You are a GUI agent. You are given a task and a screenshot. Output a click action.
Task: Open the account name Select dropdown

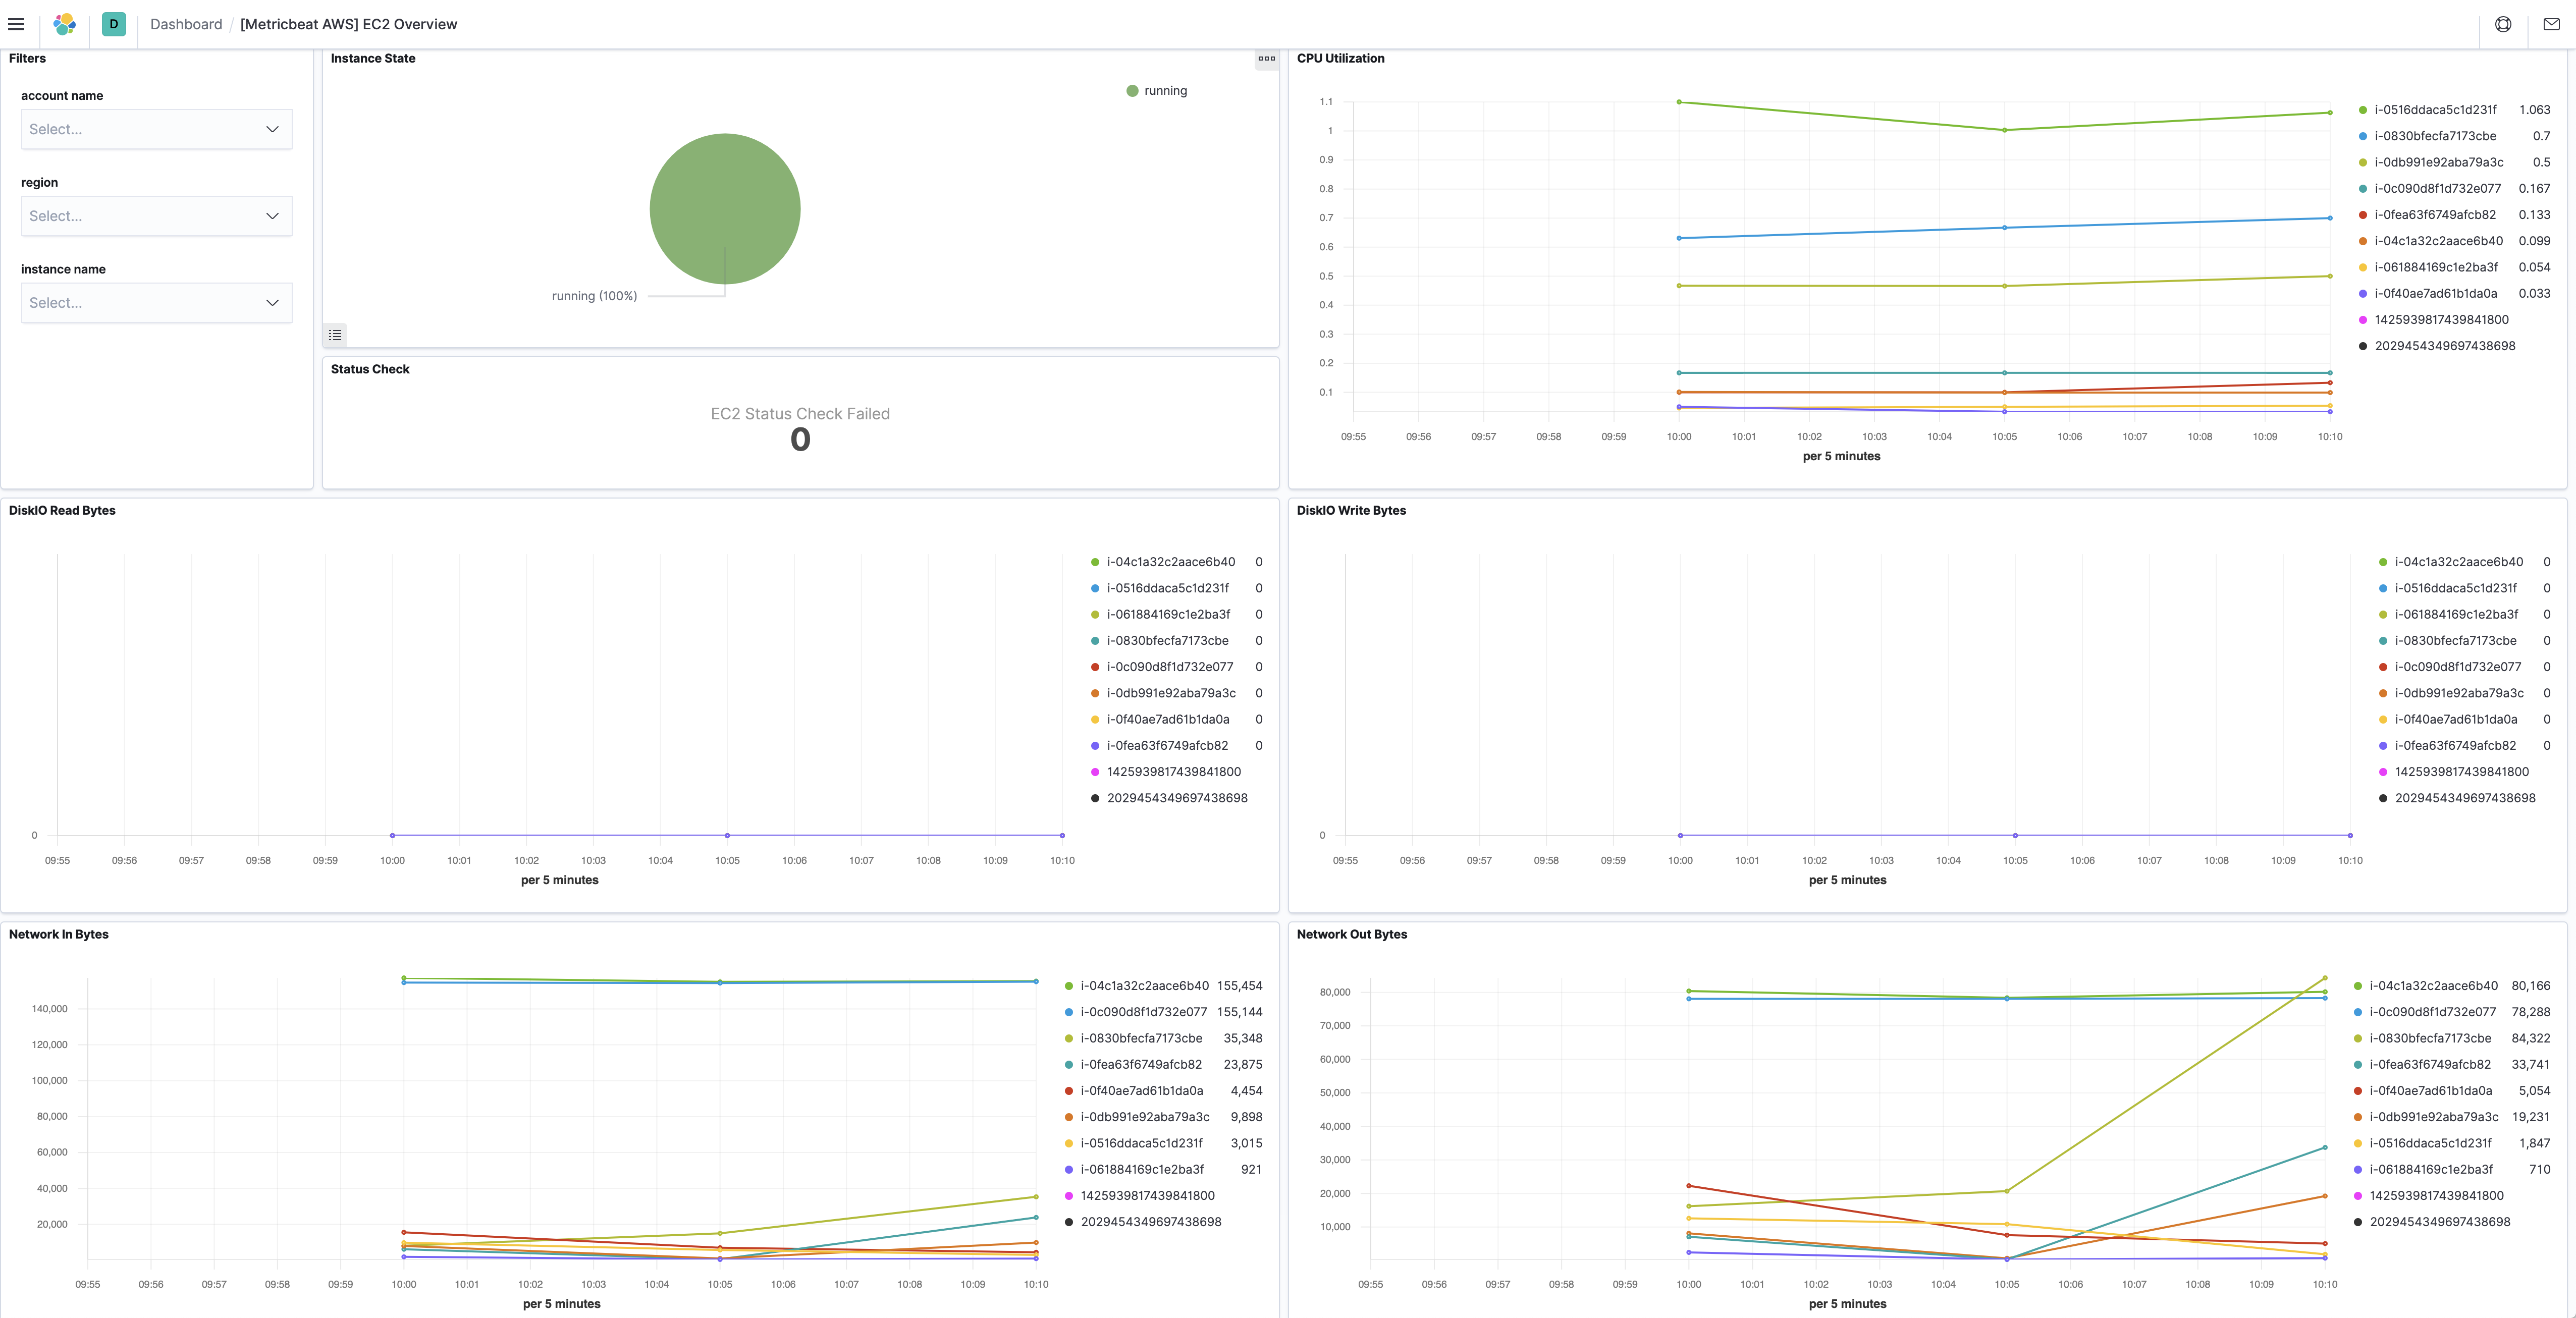pyautogui.click(x=156, y=129)
